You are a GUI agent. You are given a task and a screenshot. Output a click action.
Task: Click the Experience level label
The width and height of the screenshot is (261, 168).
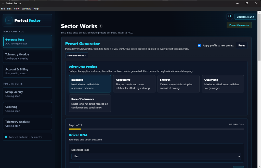[x=80, y=150]
